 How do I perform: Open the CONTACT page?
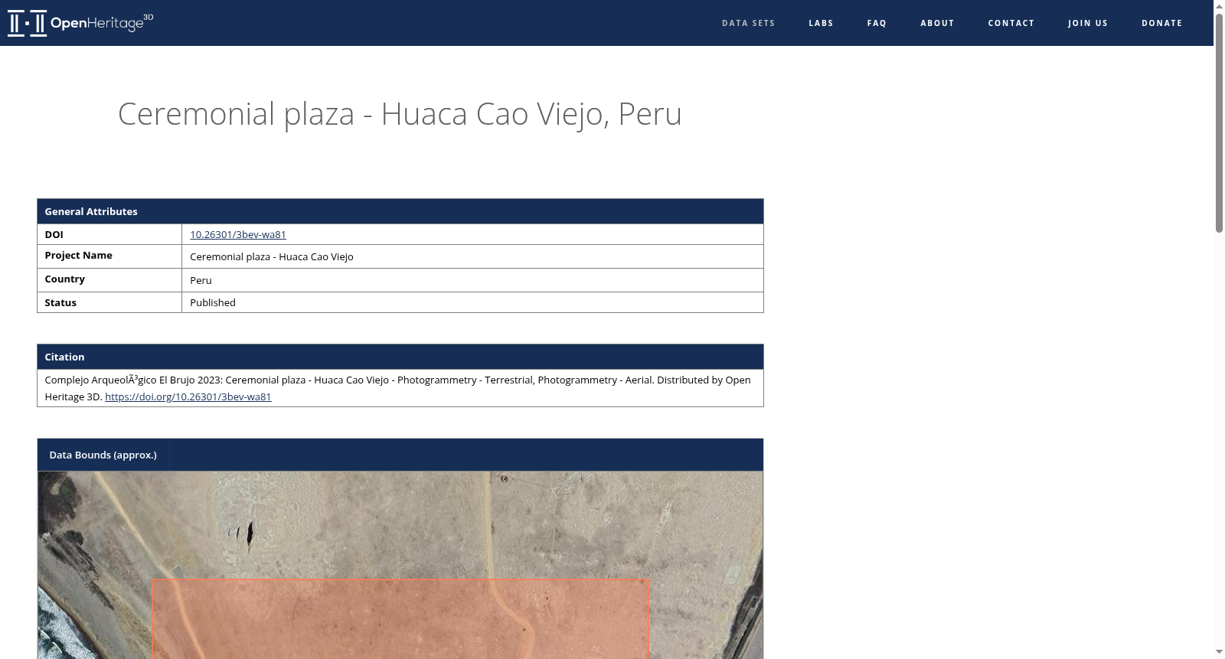[1011, 23]
